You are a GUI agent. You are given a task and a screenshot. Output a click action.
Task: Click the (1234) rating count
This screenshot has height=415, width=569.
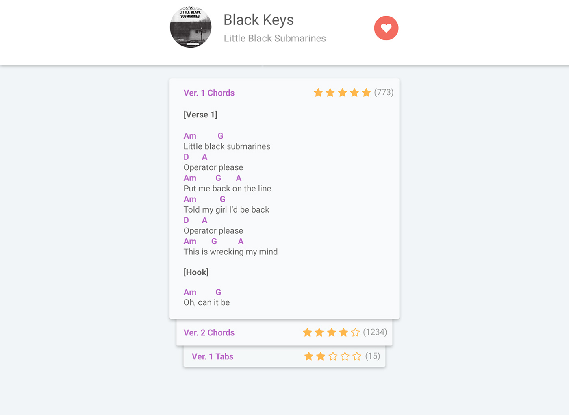[375, 332]
